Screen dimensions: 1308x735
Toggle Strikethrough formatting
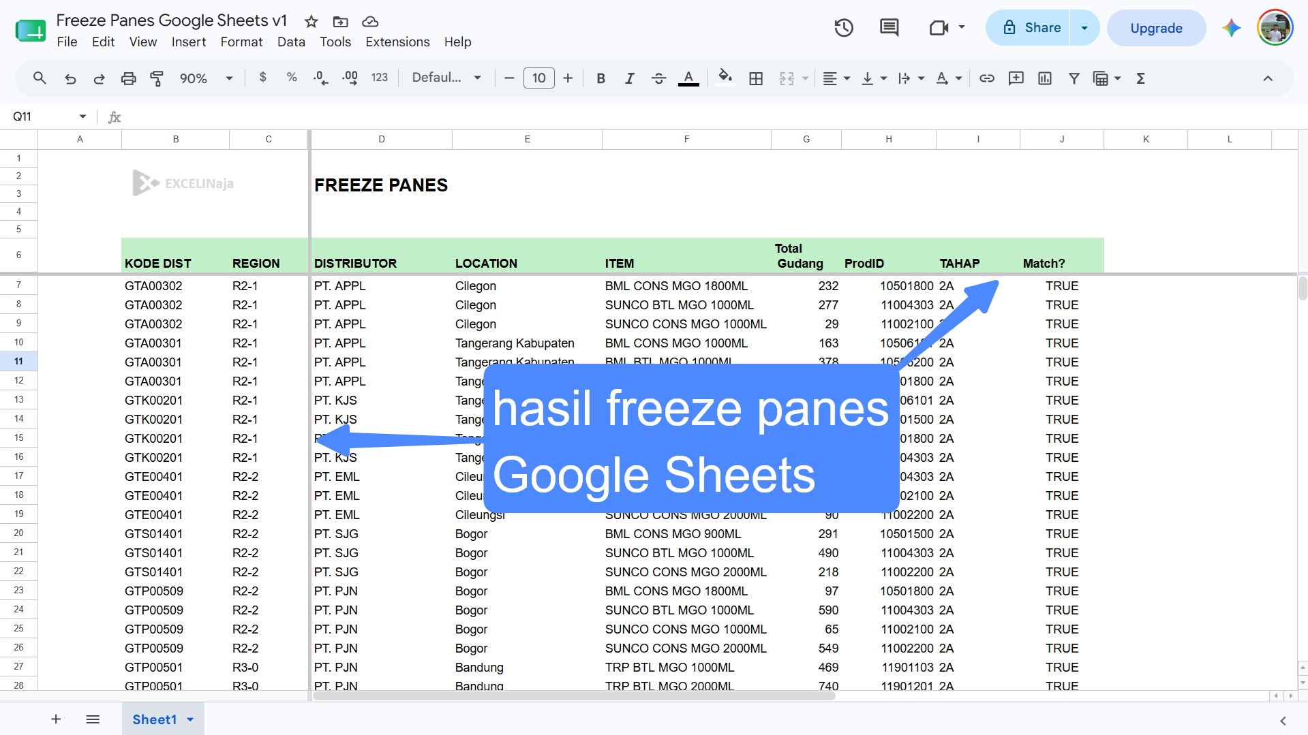coord(658,78)
